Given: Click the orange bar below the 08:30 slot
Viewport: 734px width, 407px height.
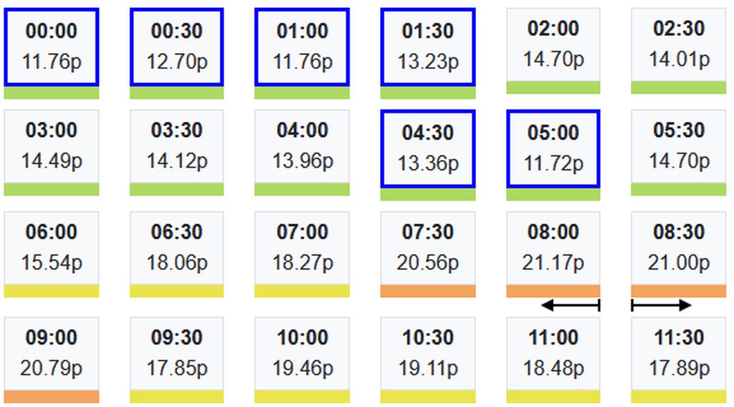Looking at the screenshot, I should pos(678,291).
